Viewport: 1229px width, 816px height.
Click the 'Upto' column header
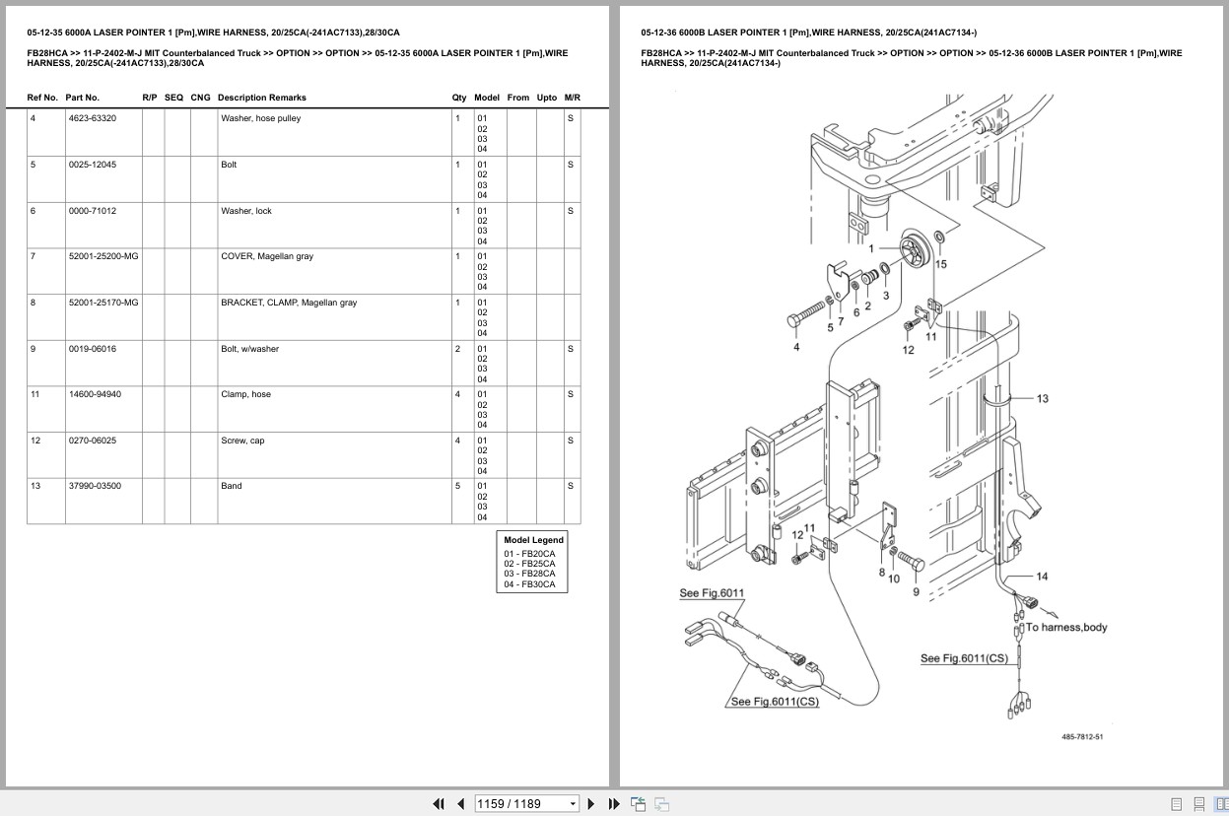[547, 98]
